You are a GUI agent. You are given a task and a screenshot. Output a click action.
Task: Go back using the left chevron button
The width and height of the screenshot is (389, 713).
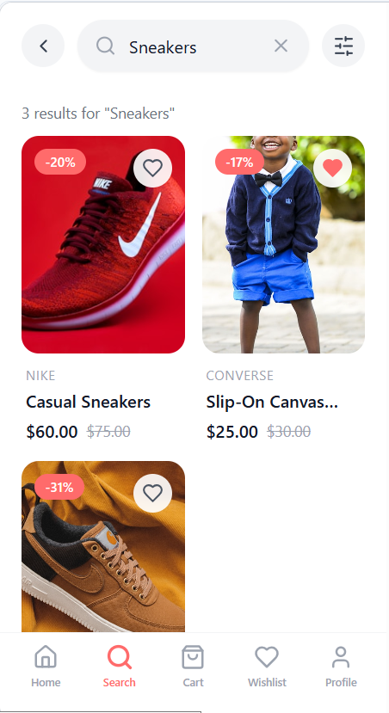(43, 46)
